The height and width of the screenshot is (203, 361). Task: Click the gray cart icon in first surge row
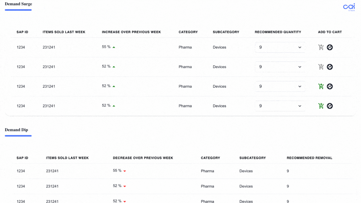(321, 47)
